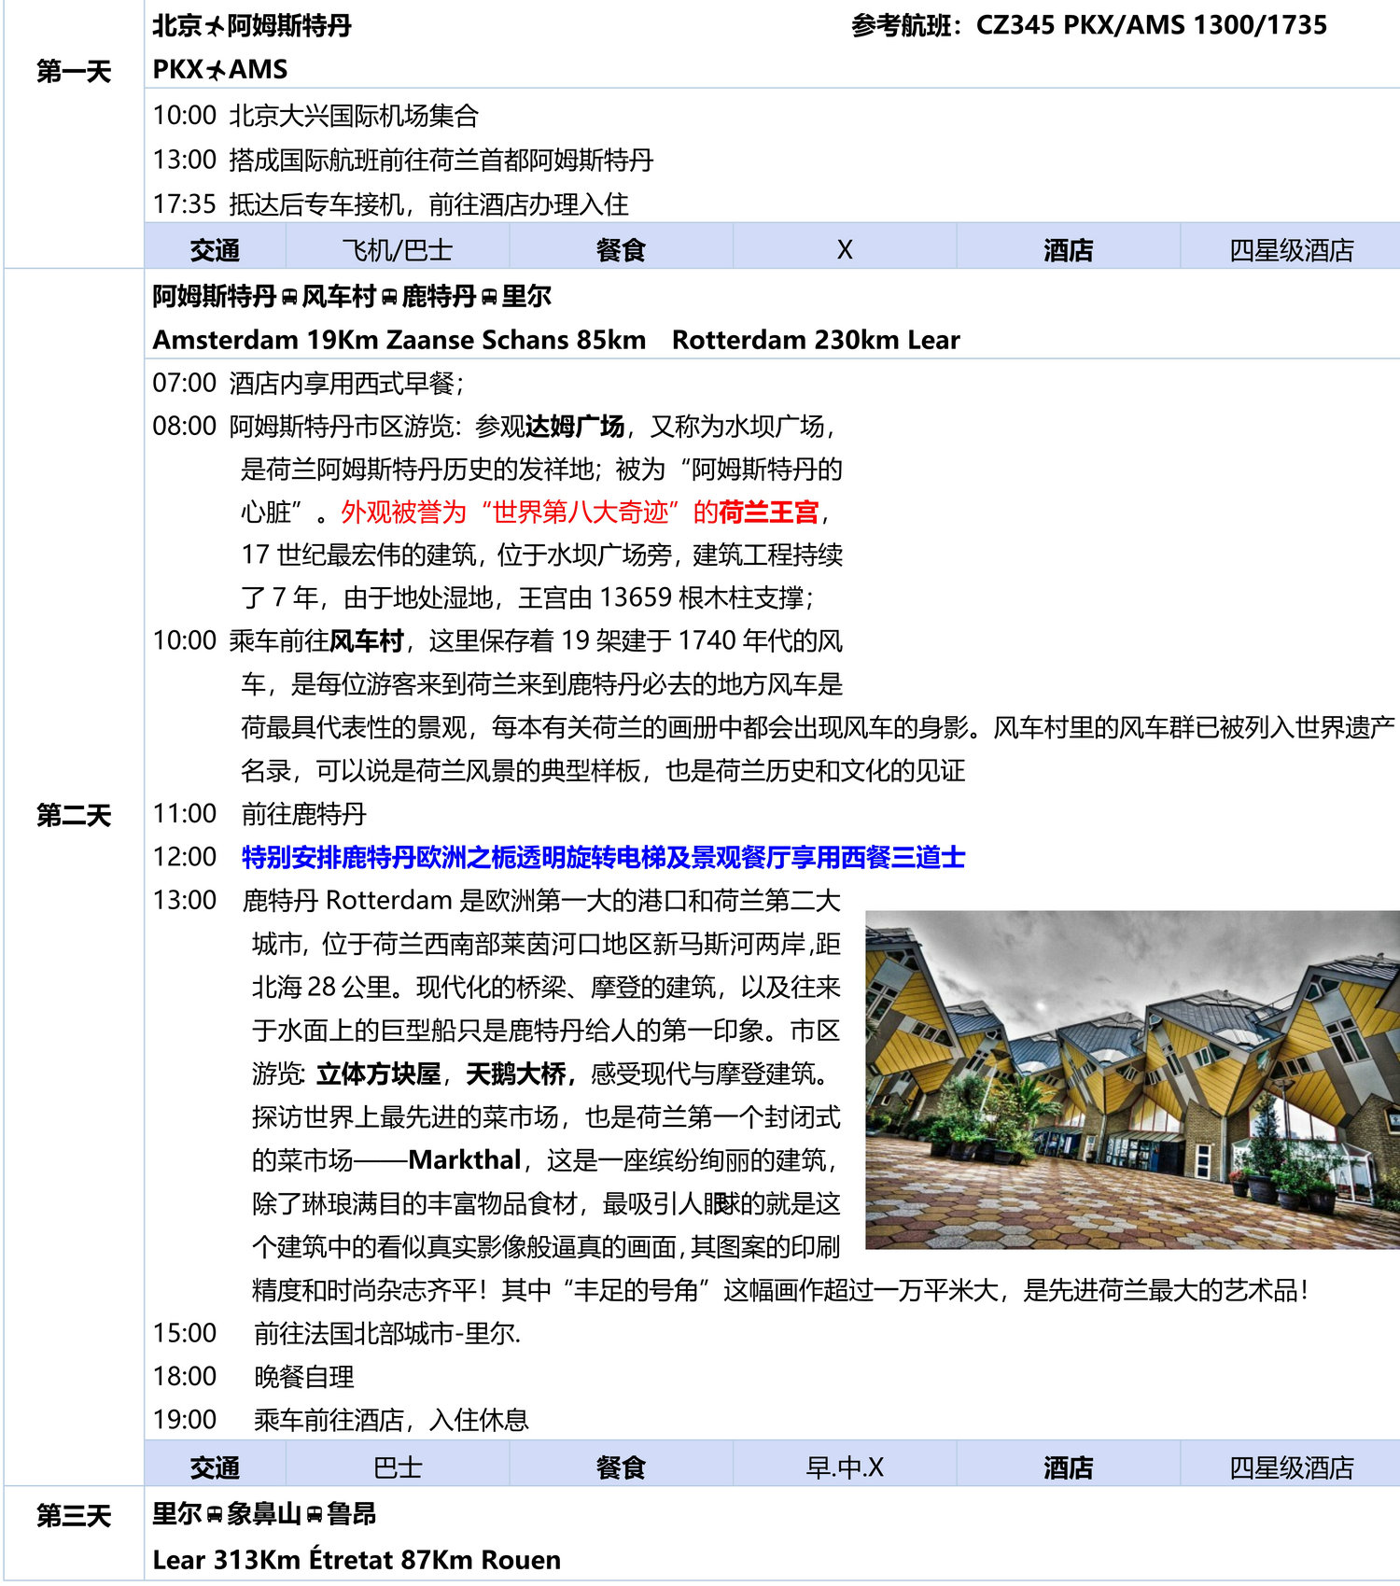
Task: Click the 飞机/巴士 transport cell
Action: [x=397, y=249]
